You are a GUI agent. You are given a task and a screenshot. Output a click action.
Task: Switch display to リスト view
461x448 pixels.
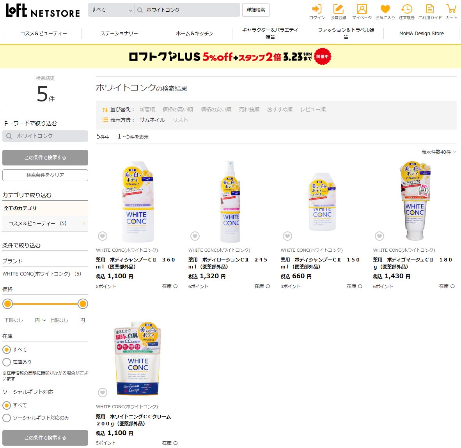tap(180, 120)
